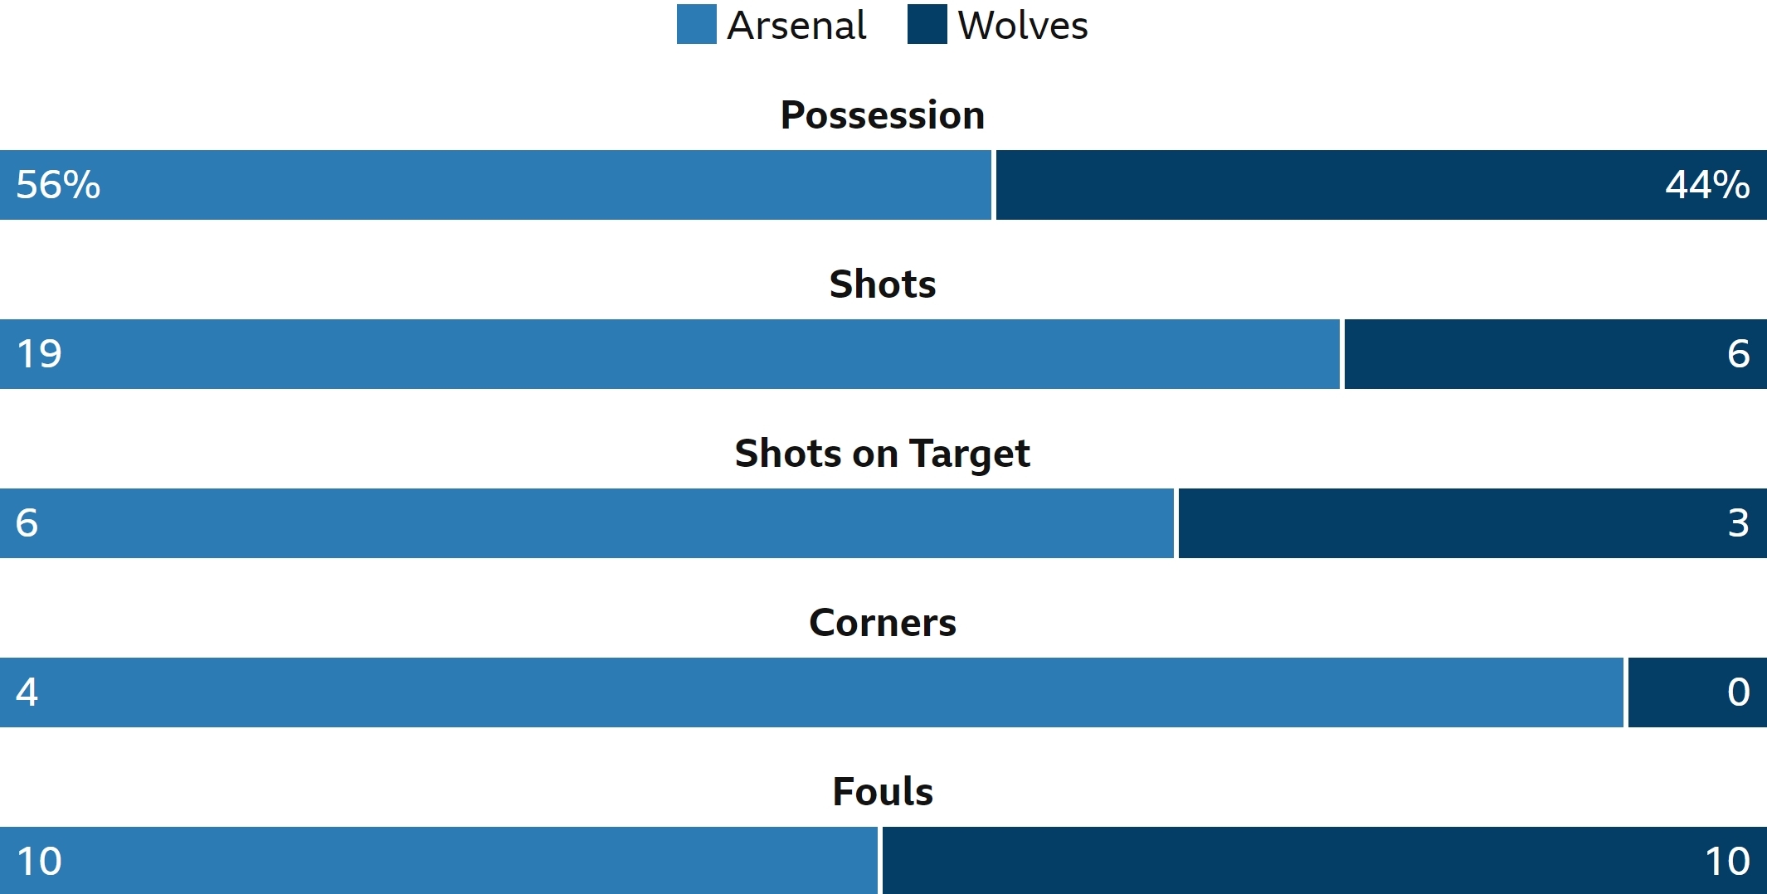Select Wolves' 6 shots bar
The height and width of the screenshot is (894, 1767).
click(x=1555, y=354)
